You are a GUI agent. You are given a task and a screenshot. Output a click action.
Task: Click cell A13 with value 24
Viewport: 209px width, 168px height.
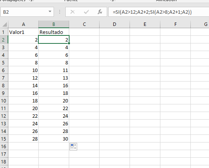click(x=24, y=123)
